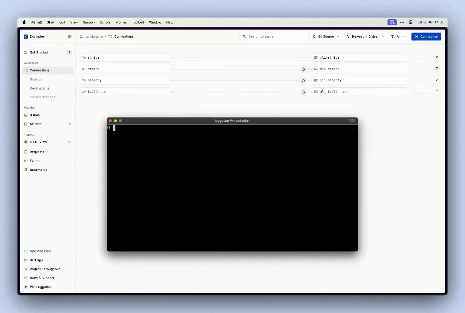
Task: Click the three dots menu bar icon
Action: 402,22
